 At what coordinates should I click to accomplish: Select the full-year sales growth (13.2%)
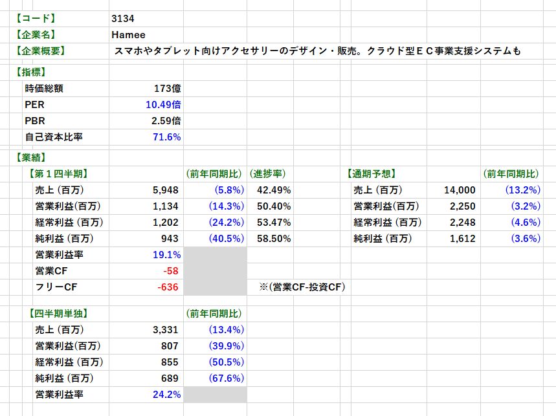[523, 190]
